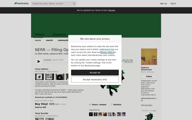192x120 pixels.
Task: Click the discography heading
Action: 147,105
